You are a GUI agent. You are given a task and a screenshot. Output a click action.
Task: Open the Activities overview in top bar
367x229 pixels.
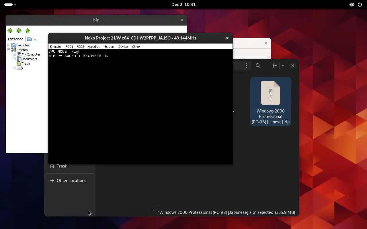(x=10, y=5)
